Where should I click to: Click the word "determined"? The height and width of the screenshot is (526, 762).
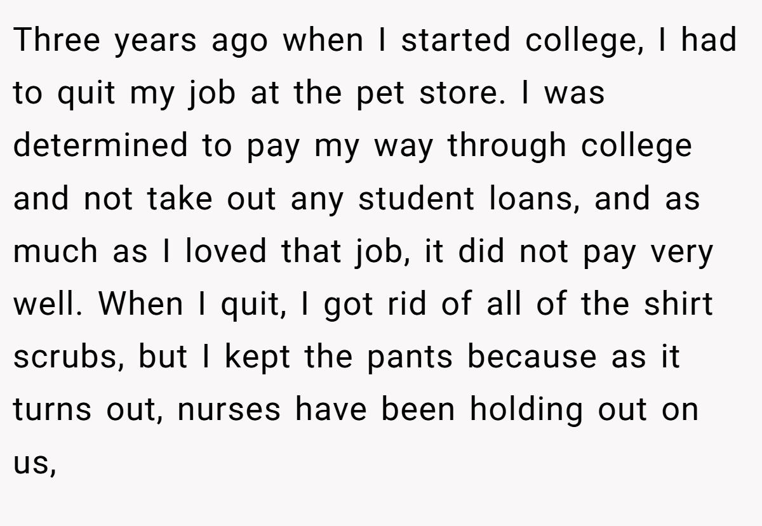tap(101, 145)
